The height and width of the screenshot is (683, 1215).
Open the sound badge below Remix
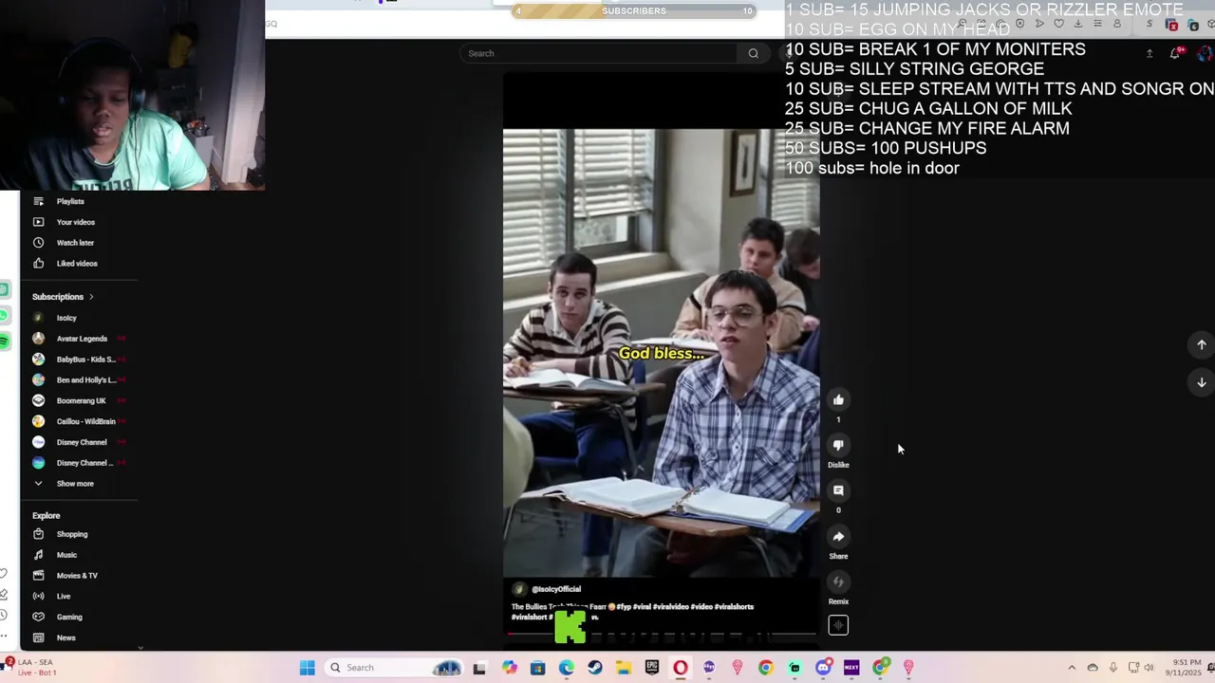[x=838, y=625]
